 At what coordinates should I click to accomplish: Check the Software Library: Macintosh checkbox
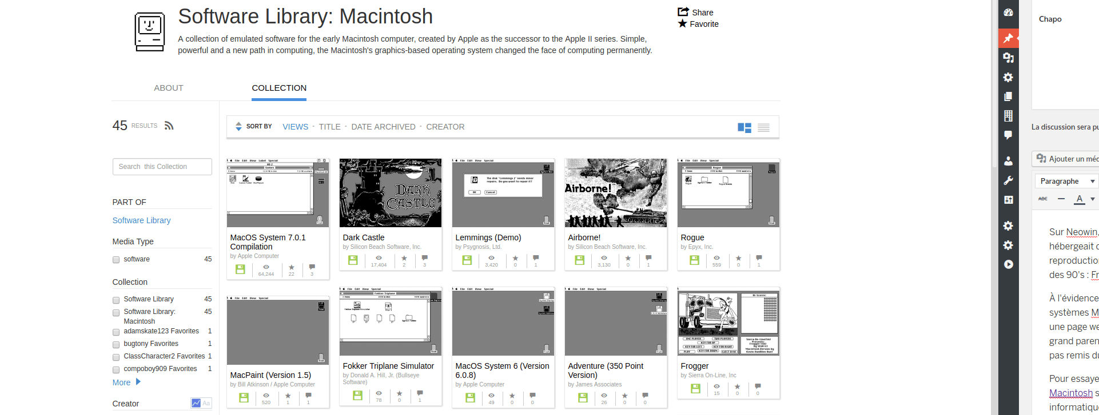(x=116, y=312)
